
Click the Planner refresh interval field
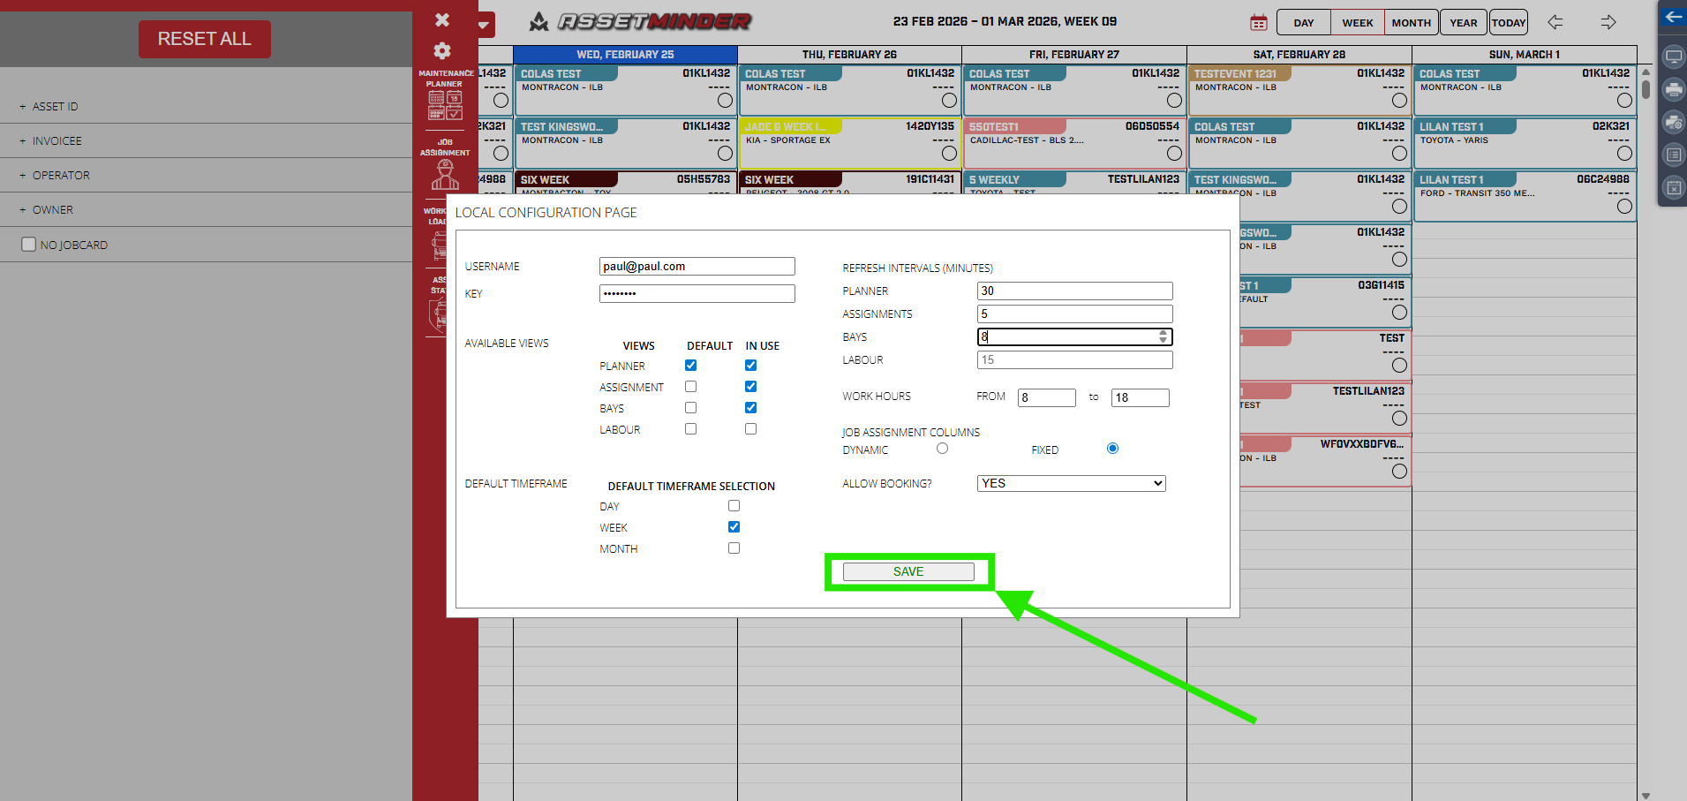click(1074, 291)
